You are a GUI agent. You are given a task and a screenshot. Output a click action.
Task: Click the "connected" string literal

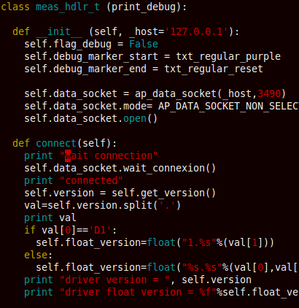91,180
